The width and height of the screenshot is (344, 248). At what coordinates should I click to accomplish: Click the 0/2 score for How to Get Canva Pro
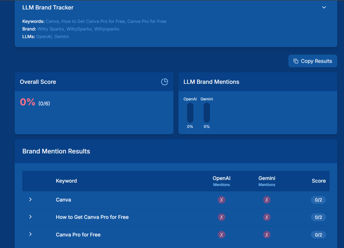318,217
